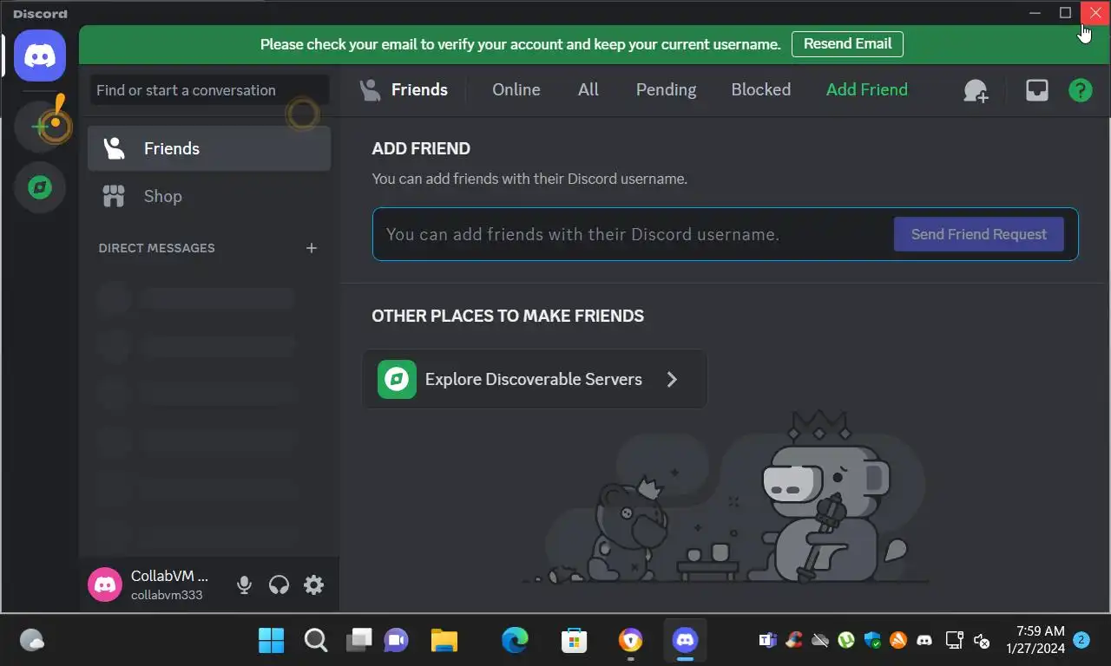
Task: Open the notification count badge
Action: [1081, 640]
